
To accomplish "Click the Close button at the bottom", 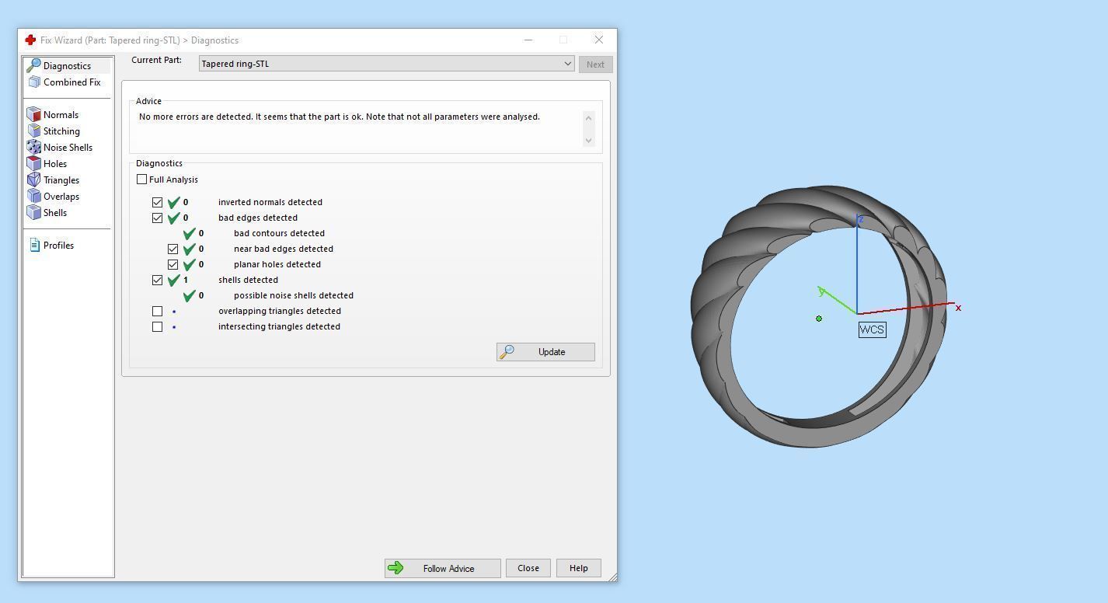I will [x=528, y=568].
